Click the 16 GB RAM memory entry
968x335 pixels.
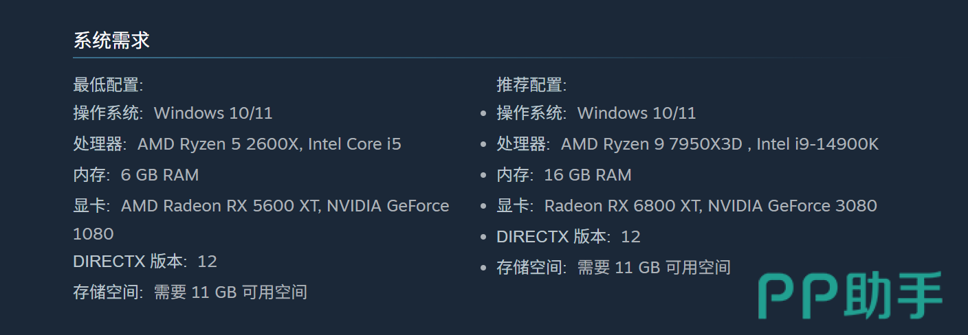coord(588,175)
